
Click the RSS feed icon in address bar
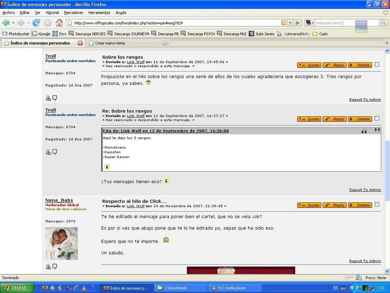tap(283, 23)
